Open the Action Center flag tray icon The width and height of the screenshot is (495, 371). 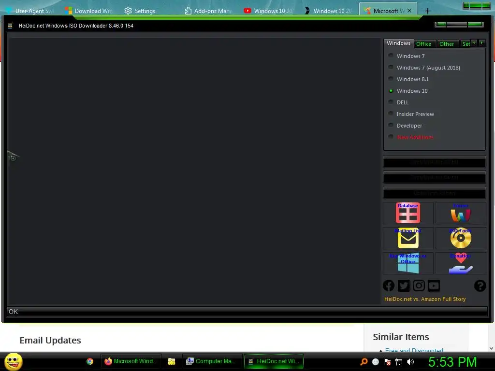pyautogui.click(x=387, y=361)
